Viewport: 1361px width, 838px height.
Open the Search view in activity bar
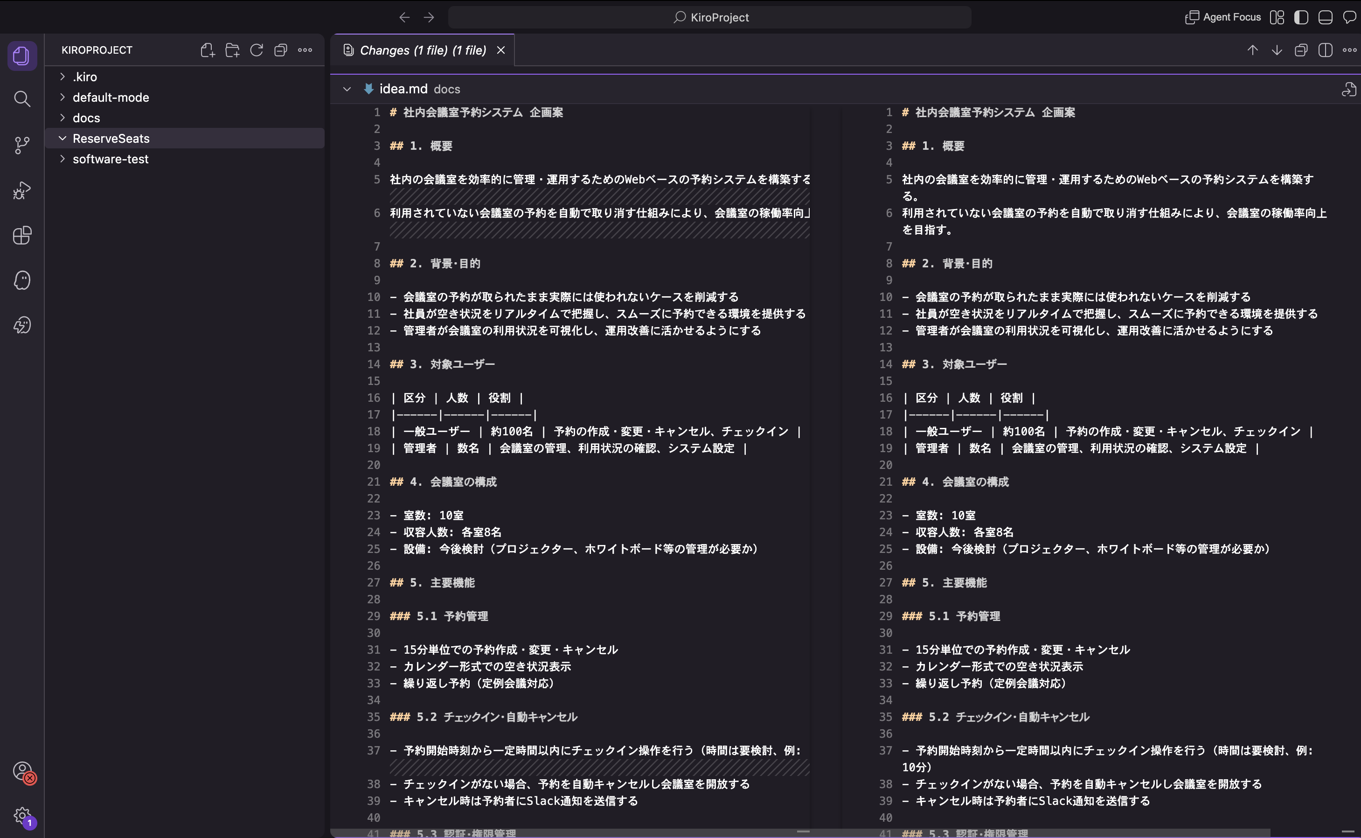[22, 99]
